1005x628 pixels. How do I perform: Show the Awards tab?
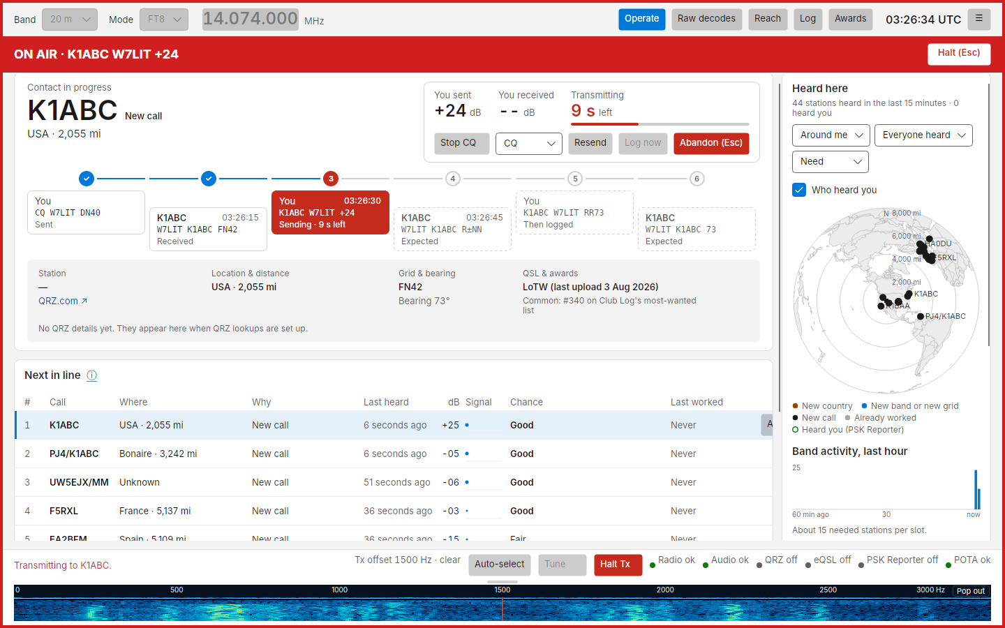pyautogui.click(x=851, y=19)
